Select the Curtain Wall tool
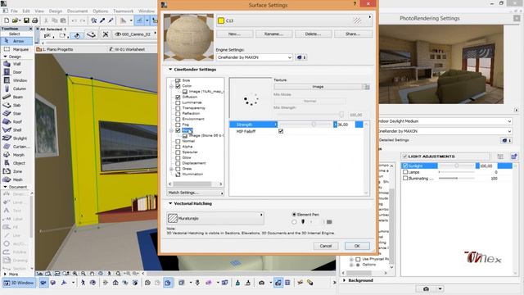The height and width of the screenshot is (295, 524). click(16, 147)
